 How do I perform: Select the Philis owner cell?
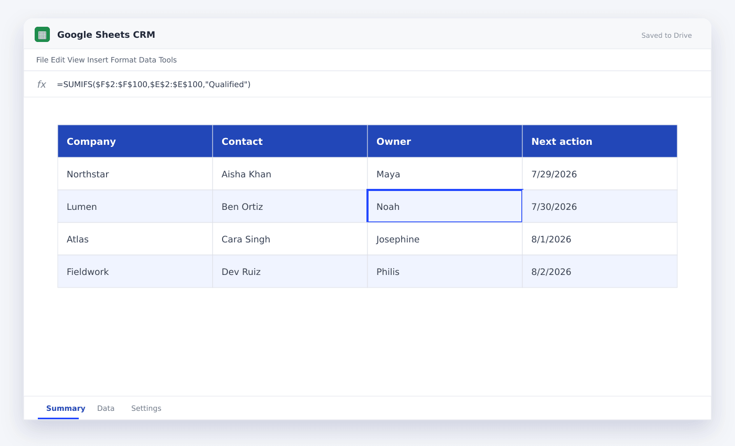[445, 271]
